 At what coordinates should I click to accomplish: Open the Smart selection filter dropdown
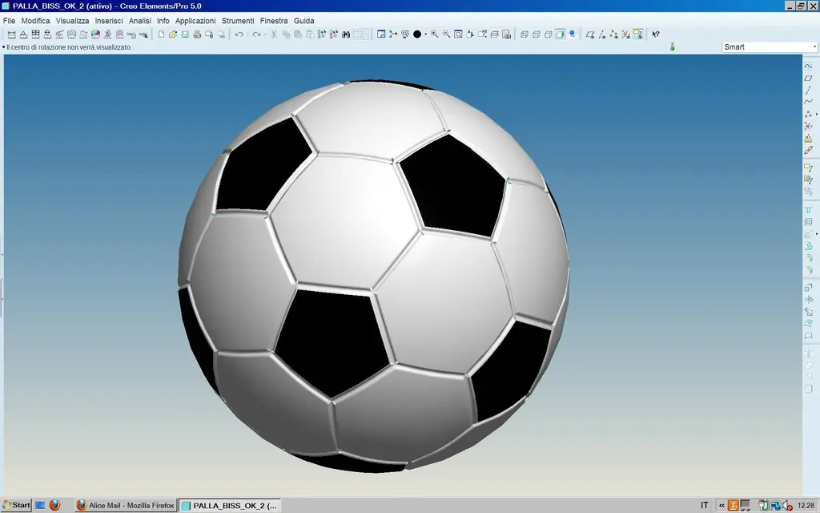(770, 47)
